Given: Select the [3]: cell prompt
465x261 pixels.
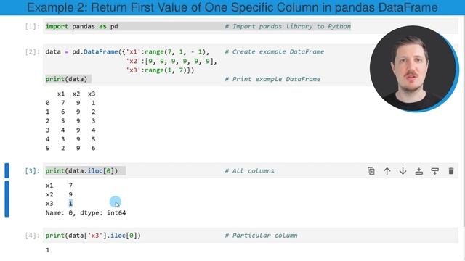Looking at the screenshot, I should pos(32,171).
